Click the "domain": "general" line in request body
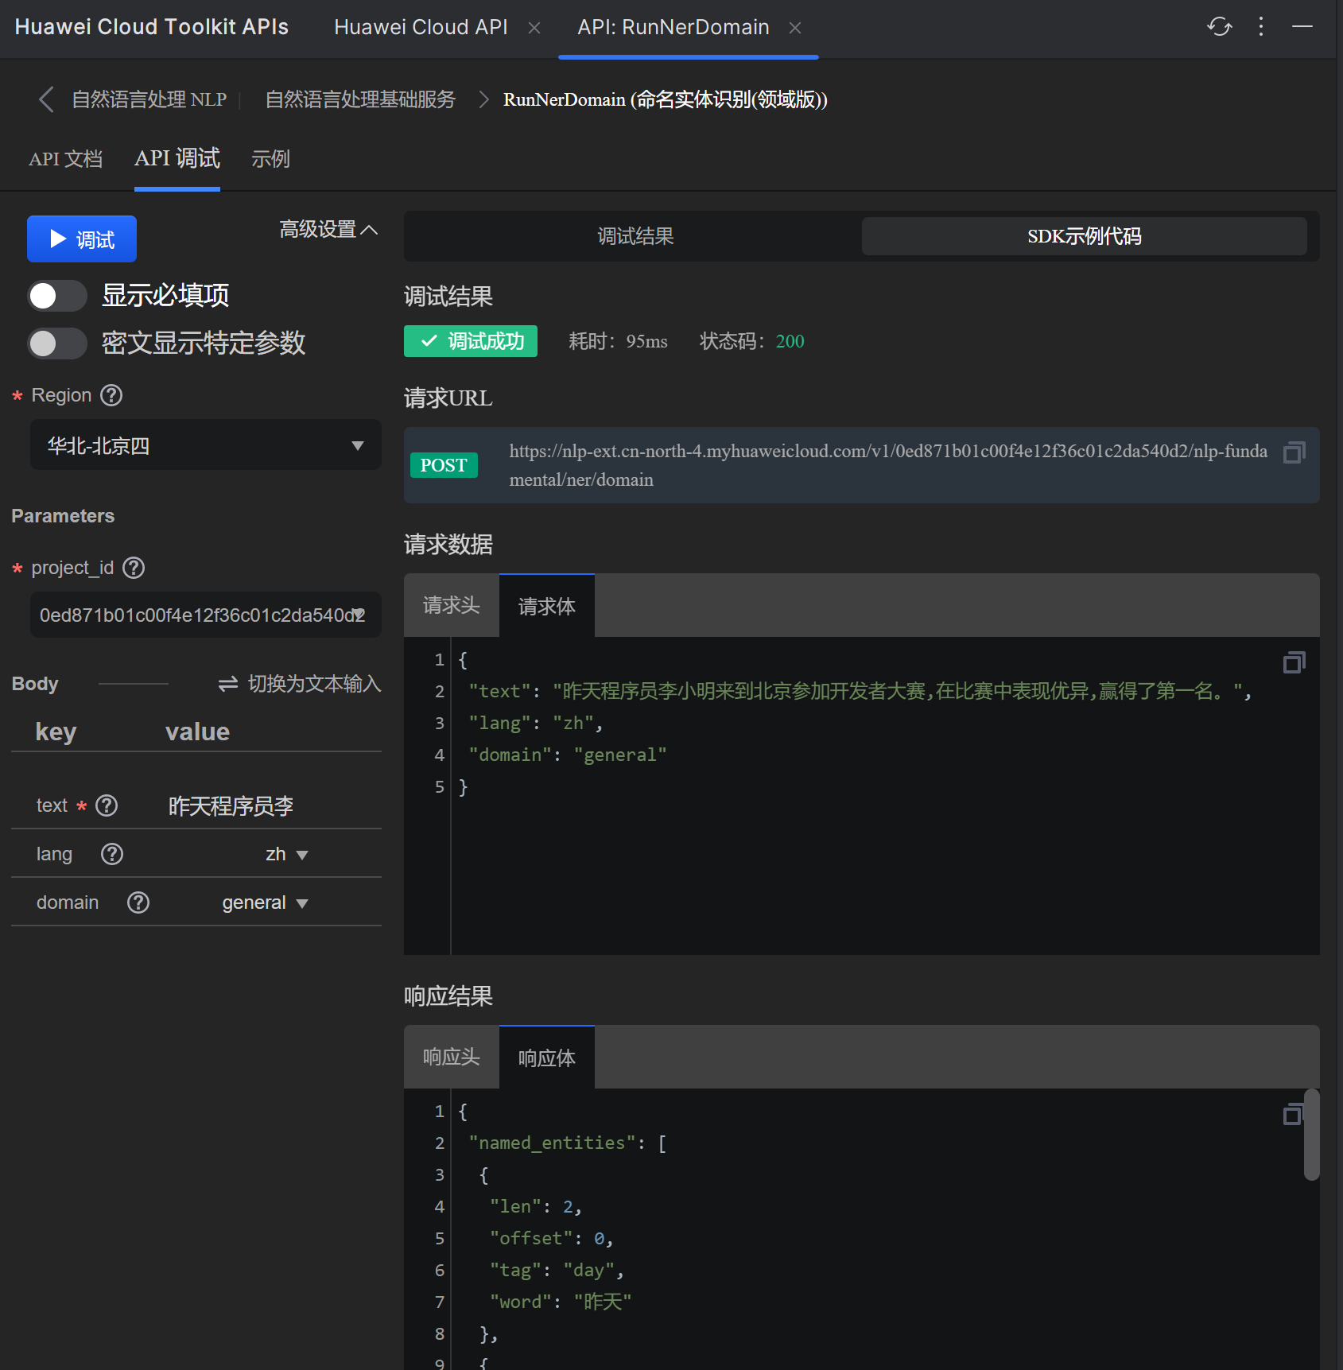This screenshot has height=1370, width=1343. pyautogui.click(x=568, y=755)
